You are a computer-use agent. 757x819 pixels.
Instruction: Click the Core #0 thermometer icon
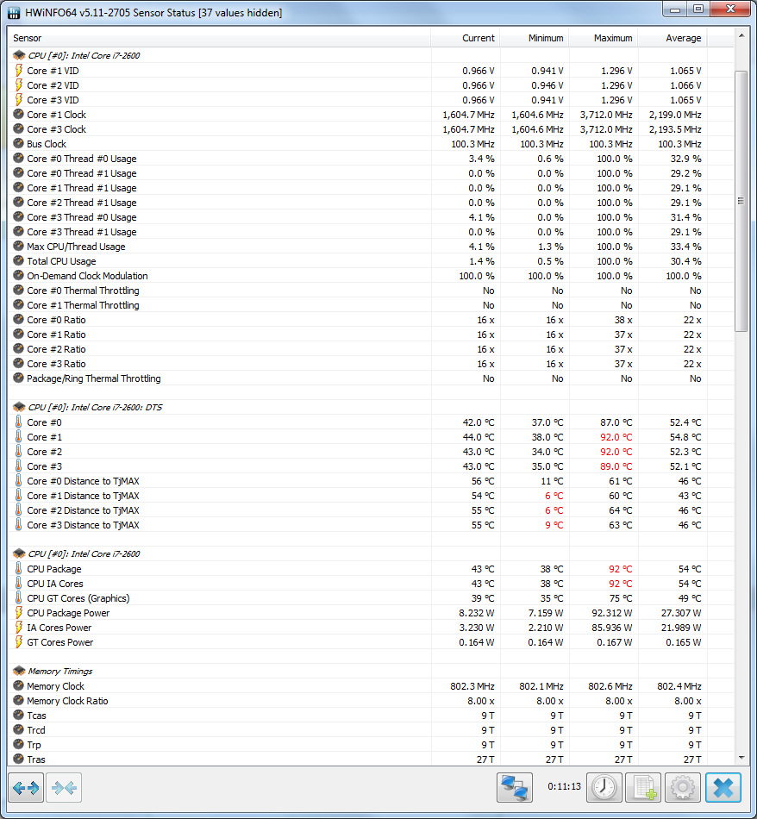point(19,422)
